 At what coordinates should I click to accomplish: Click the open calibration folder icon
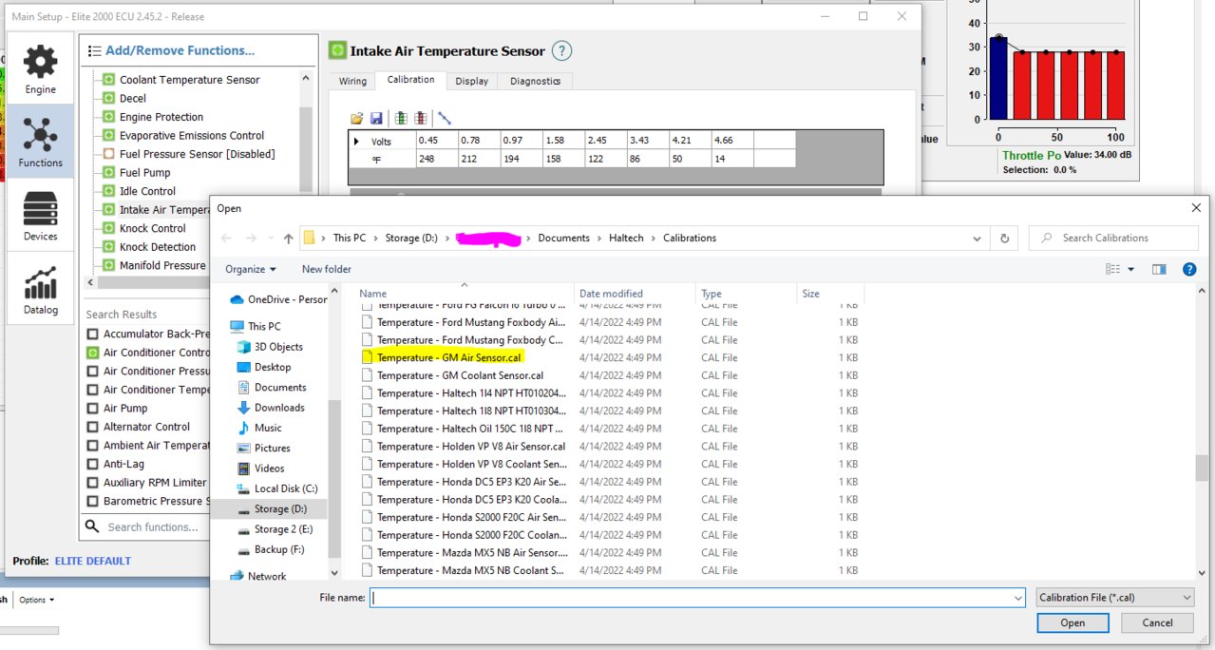pos(357,118)
